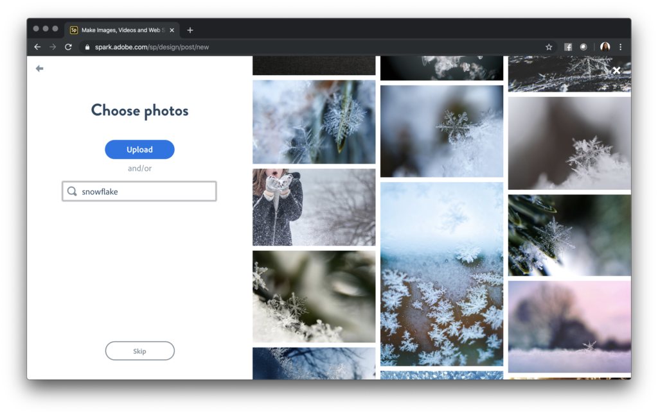Viewport: 658px width, 415px height.
Task: Click the back arrow above Choose photos
Action: [x=40, y=69]
